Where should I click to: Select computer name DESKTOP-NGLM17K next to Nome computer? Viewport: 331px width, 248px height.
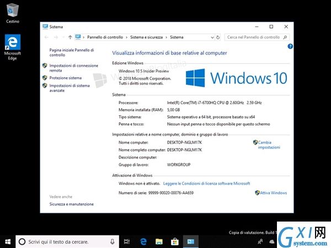pyautogui.click(x=184, y=142)
